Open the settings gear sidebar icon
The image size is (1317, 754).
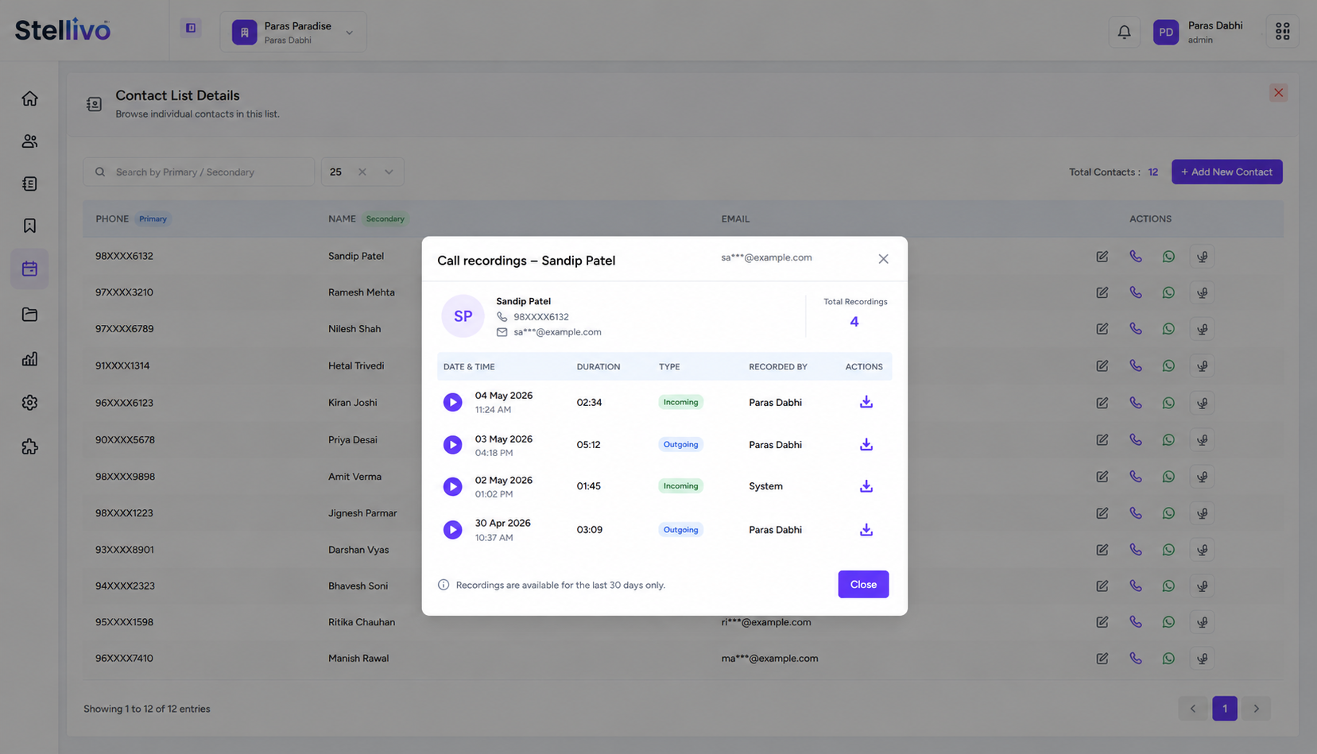(29, 403)
